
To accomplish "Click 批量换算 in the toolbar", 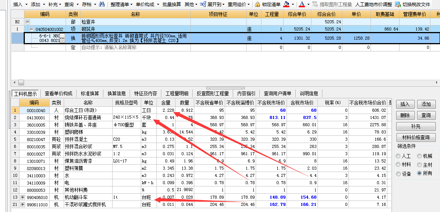I will point(171,5).
